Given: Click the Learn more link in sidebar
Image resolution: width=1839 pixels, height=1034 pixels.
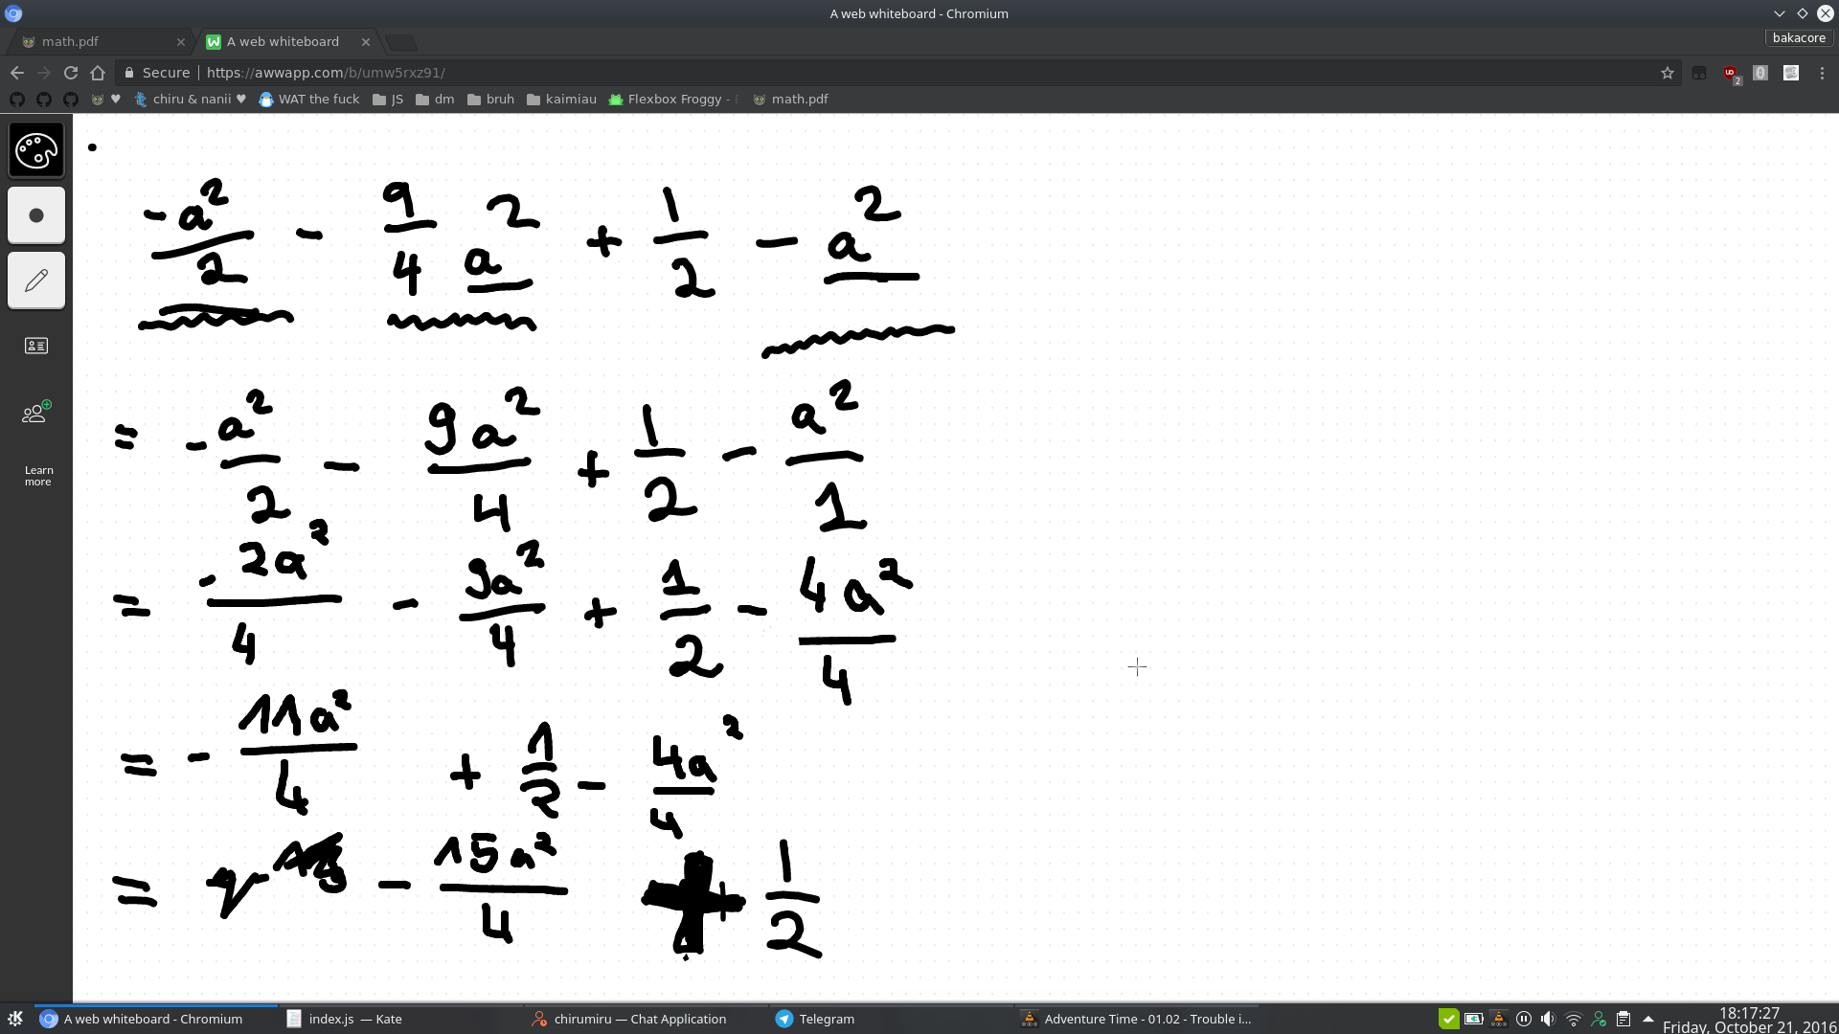Looking at the screenshot, I should (x=38, y=476).
